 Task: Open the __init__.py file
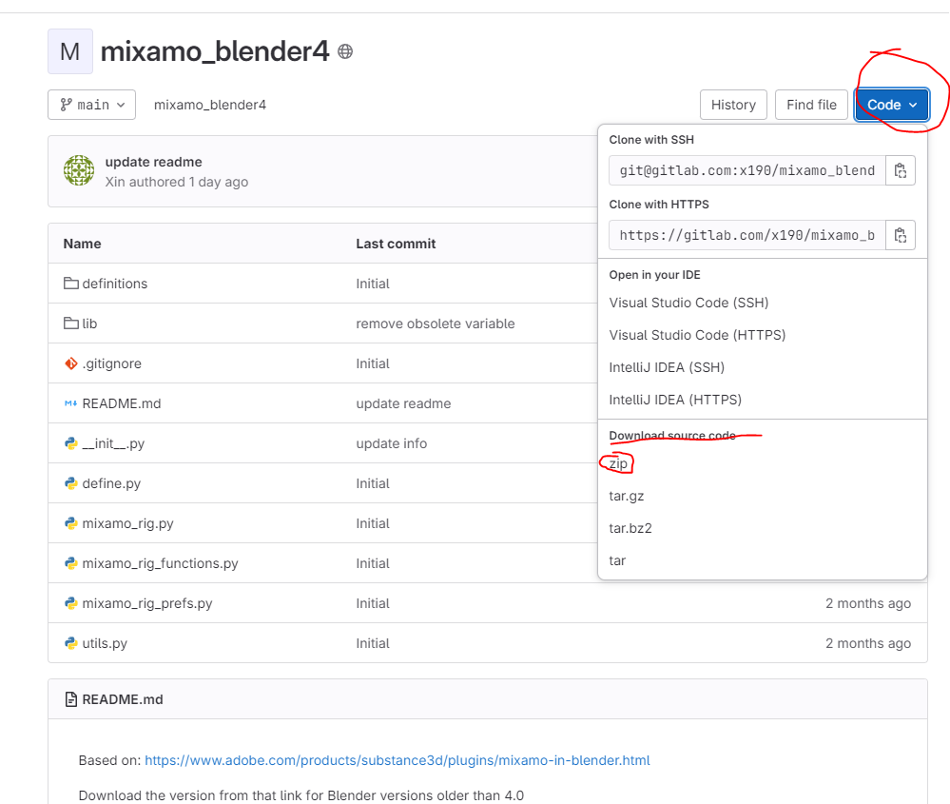coord(113,443)
